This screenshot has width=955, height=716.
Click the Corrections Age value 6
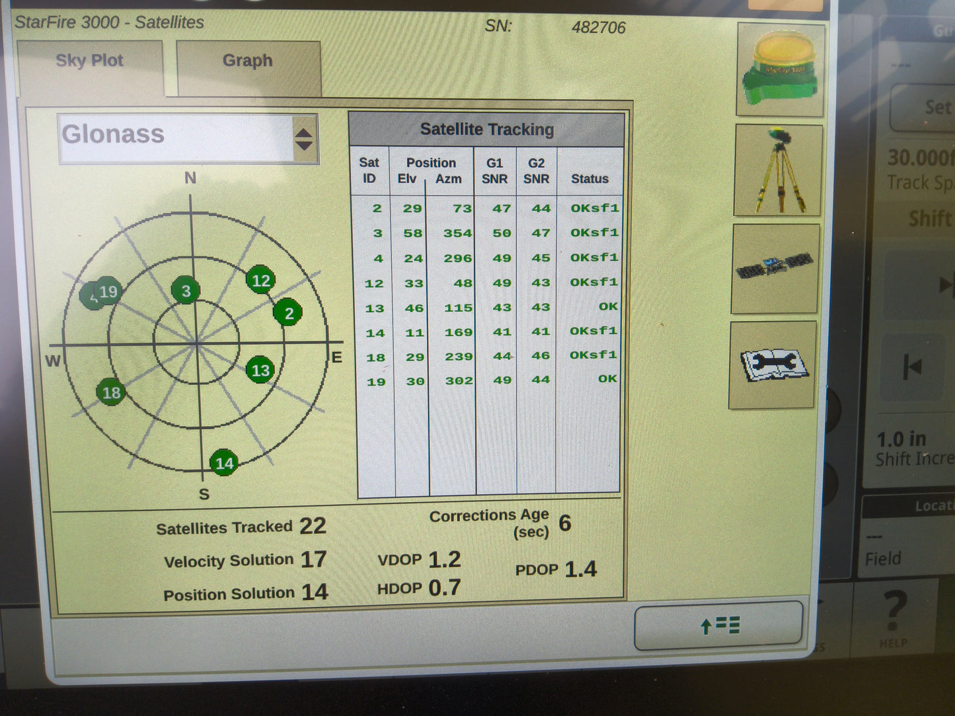pyautogui.click(x=565, y=523)
